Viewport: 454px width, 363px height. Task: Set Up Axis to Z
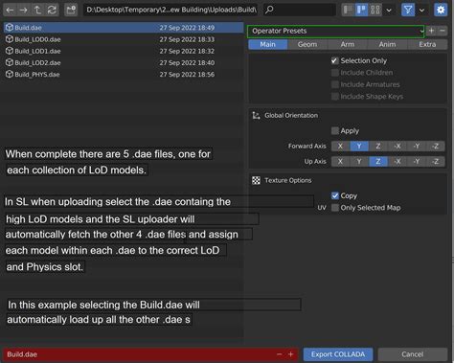click(x=378, y=161)
